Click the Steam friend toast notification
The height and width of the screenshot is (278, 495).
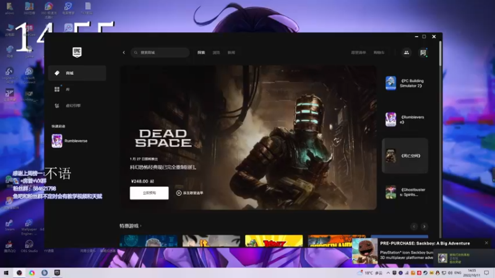[x=463, y=258]
